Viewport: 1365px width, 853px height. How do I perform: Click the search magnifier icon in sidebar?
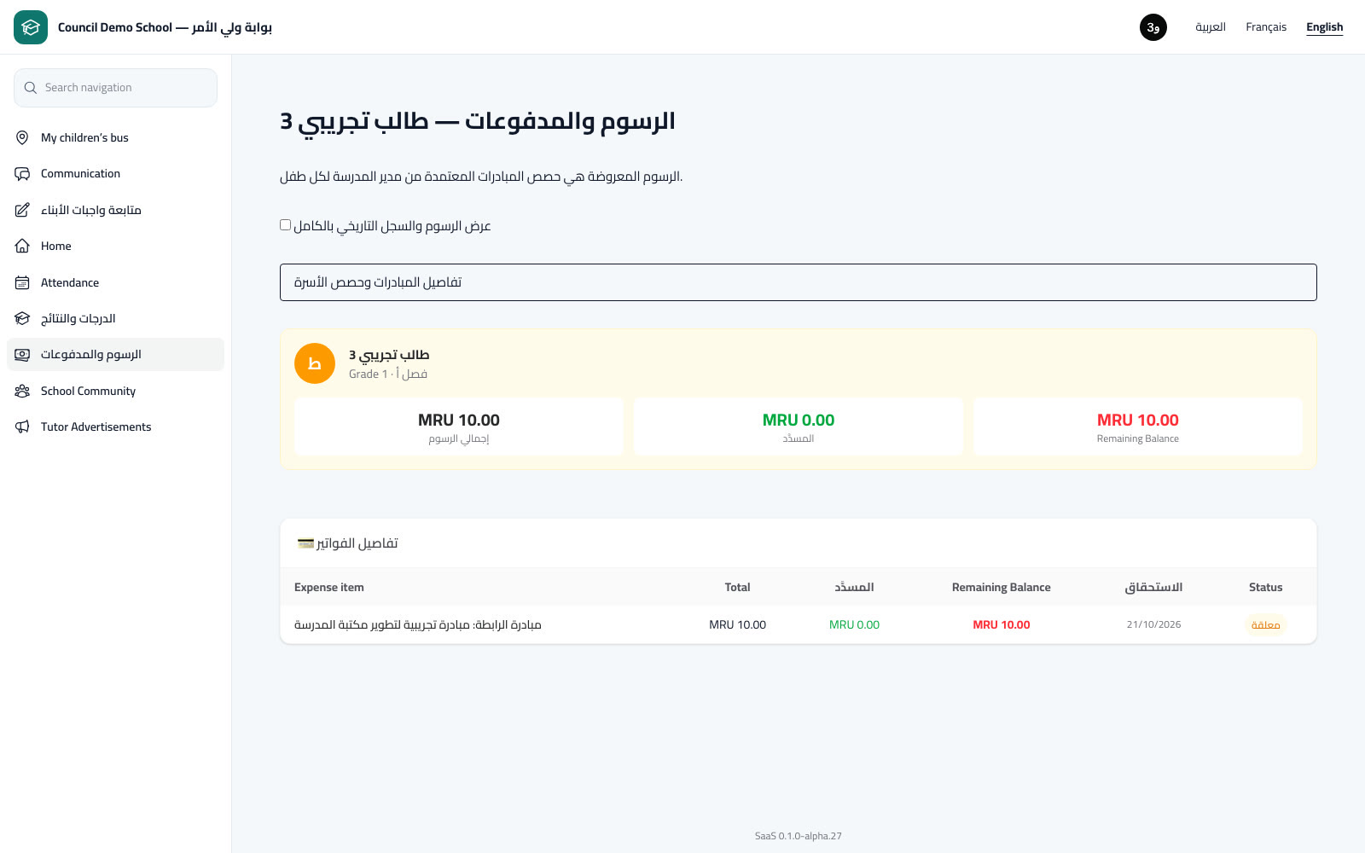coord(31,88)
